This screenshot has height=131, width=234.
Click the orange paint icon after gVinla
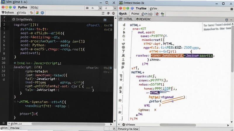point(32,13)
